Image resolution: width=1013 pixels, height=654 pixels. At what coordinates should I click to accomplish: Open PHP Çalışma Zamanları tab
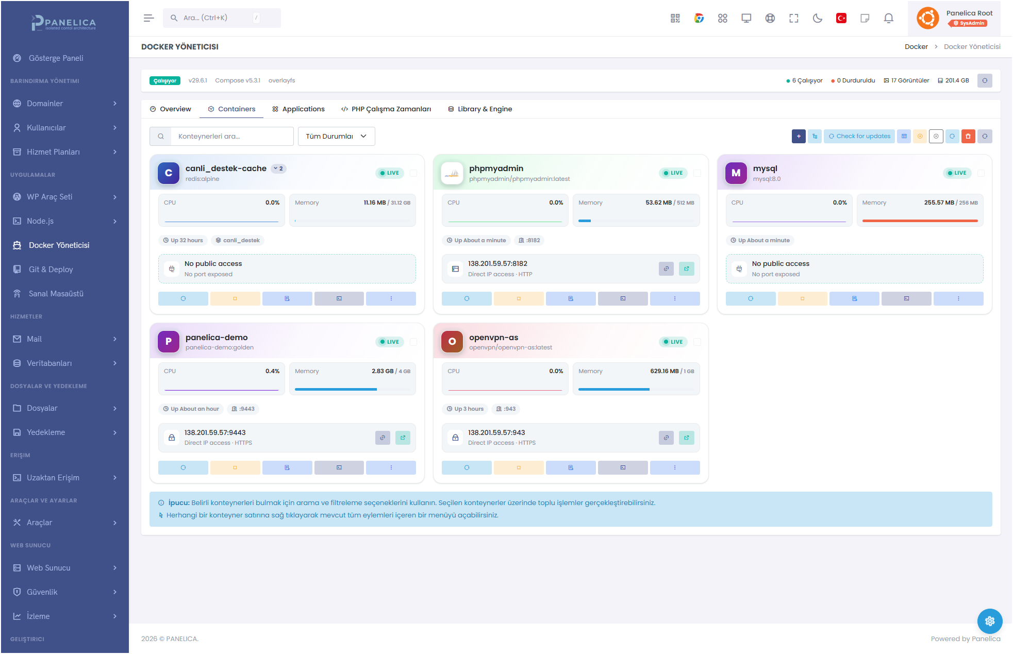tap(386, 109)
